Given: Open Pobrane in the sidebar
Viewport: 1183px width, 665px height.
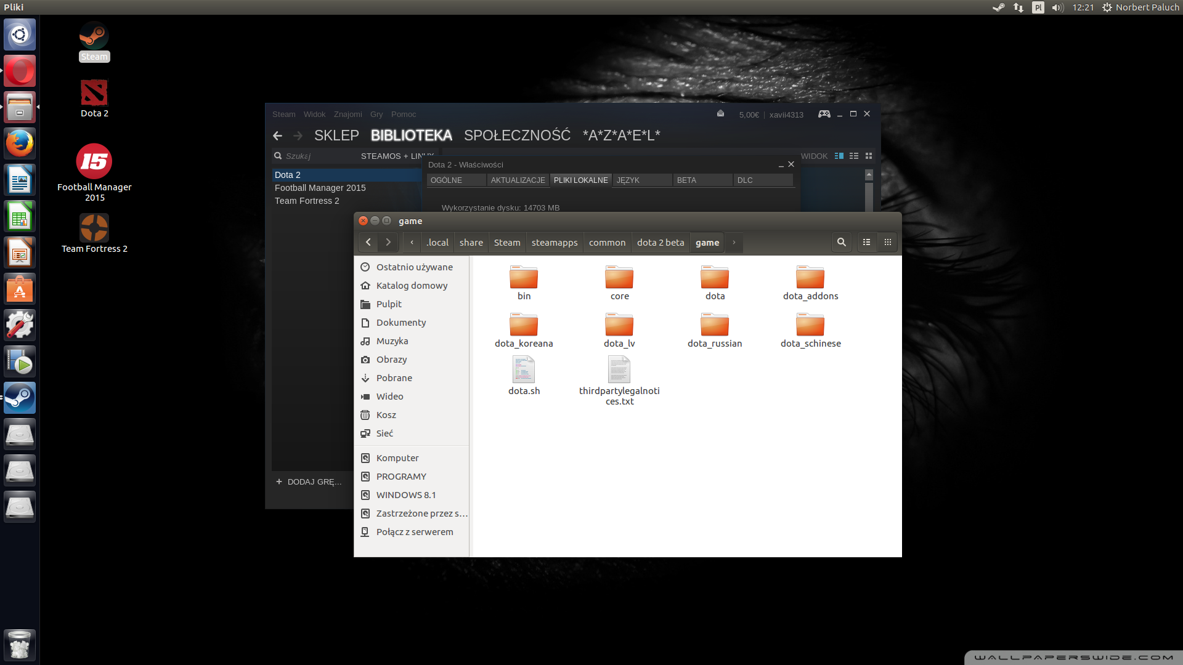Looking at the screenshot, I should coord(412,377).
